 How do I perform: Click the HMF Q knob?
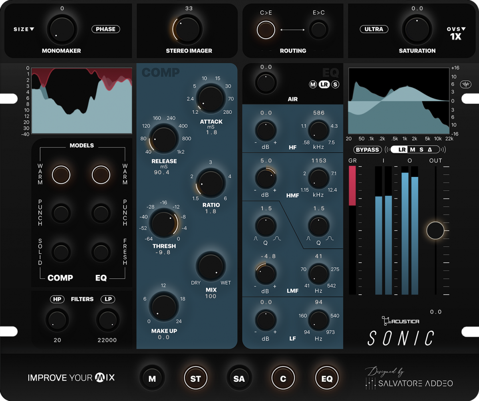[x=266, y=226]
